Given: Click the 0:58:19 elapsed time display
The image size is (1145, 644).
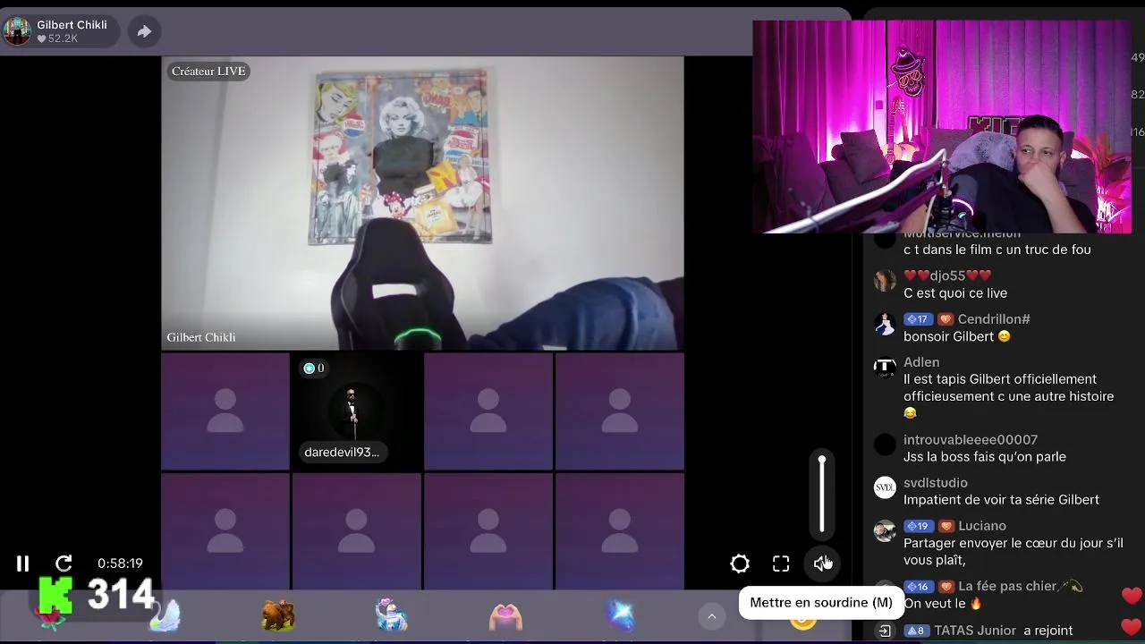Looking at the screenshot, I should click(120, 563).
